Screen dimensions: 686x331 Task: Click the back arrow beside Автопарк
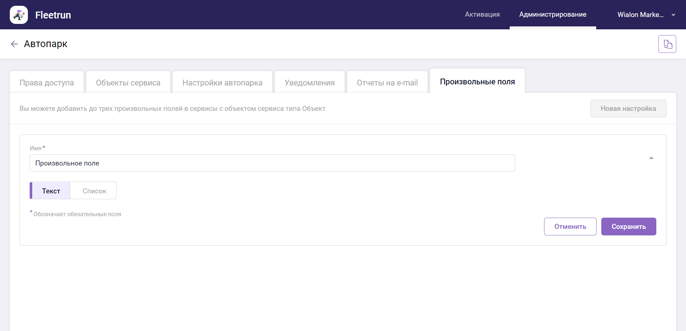pyautogui.click(x=14, y=44)
